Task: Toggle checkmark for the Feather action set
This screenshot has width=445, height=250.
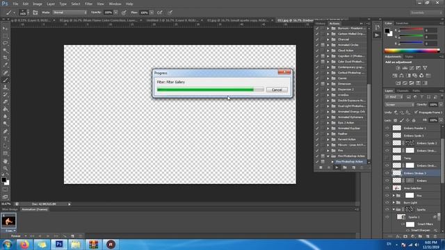Action: point(317,134)
